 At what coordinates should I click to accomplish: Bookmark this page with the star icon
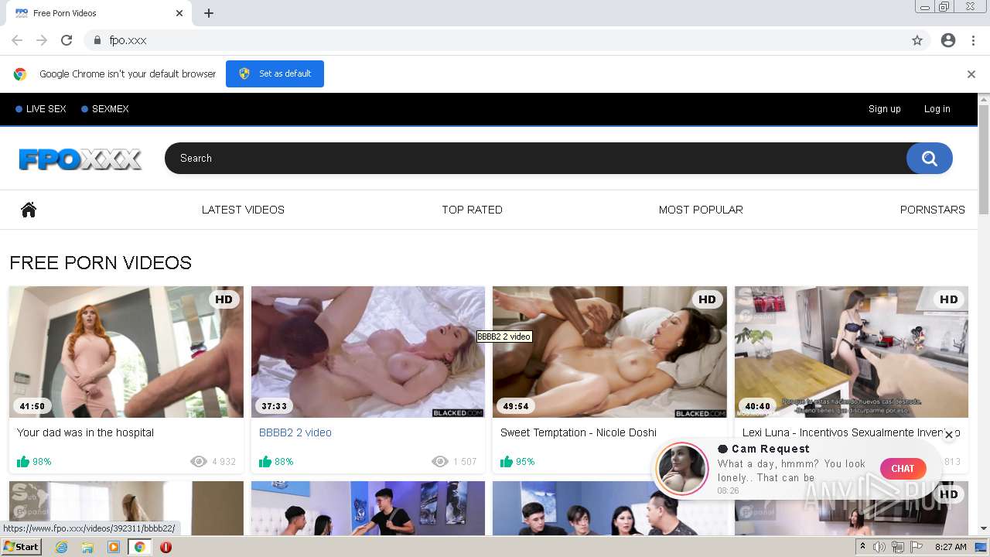point(917,40)
